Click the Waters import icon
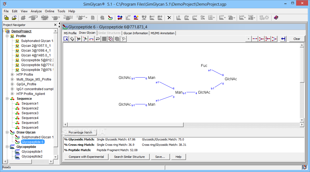This screenshot has width=310, height=172. click(56, 18)
